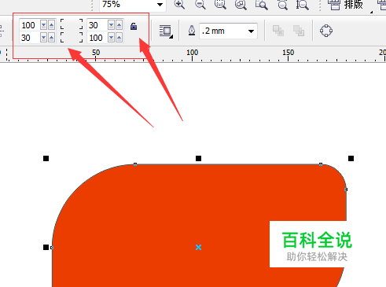The image size is (386, 287).
Task: Open the .2 mm outline width dropdown
Action: tap(251, 31)
